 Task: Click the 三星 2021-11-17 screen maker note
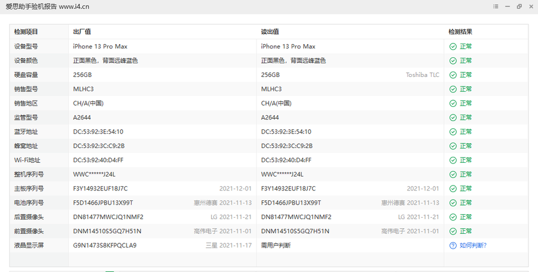click(x=228, y=245)
